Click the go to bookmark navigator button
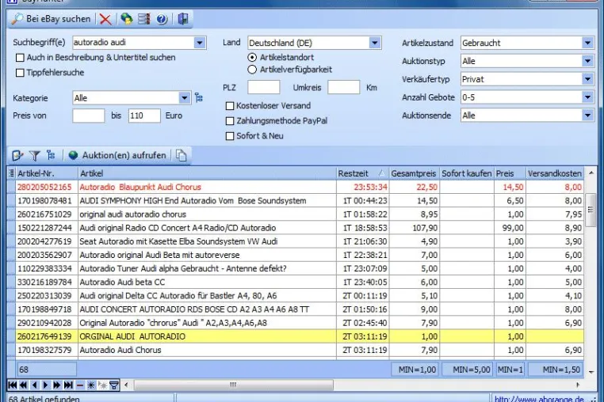Screen dimensions: 604x402 [x=102, y=385]
